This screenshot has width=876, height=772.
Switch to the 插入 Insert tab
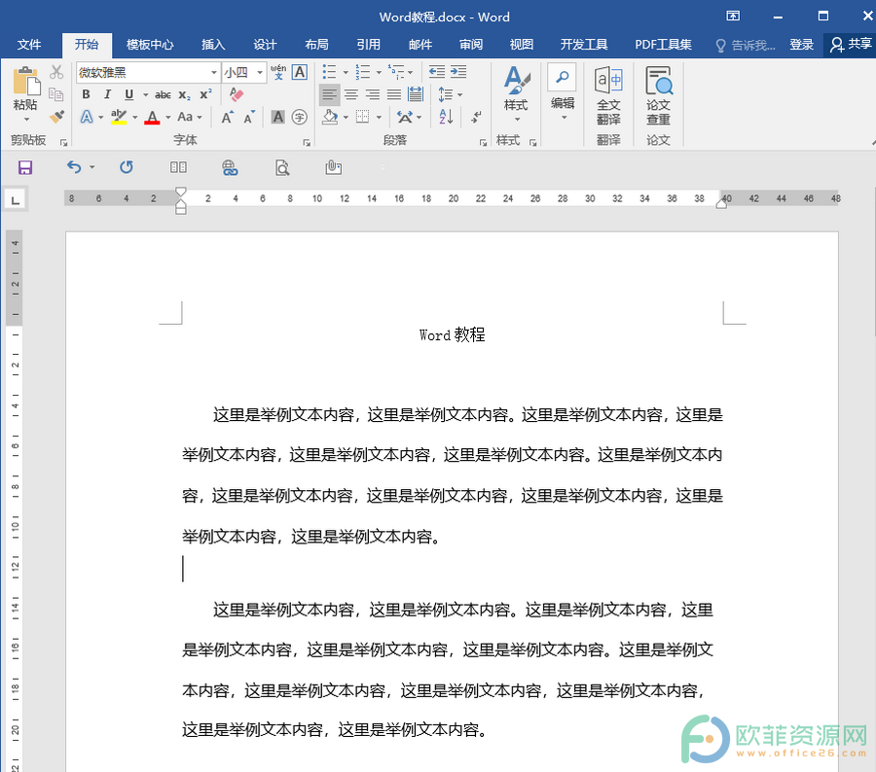point(213,45)
